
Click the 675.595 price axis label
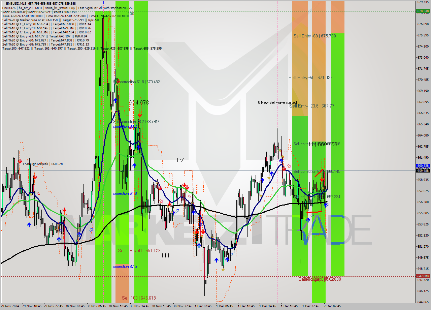coord(423,35)
